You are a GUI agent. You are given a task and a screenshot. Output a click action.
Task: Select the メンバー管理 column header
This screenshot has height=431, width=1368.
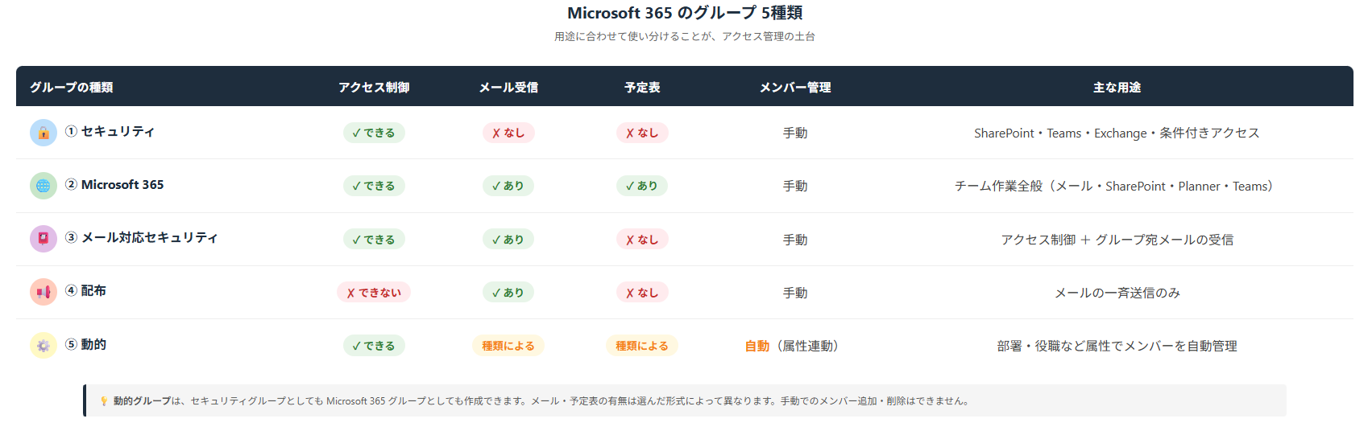(x=795, y=87)
